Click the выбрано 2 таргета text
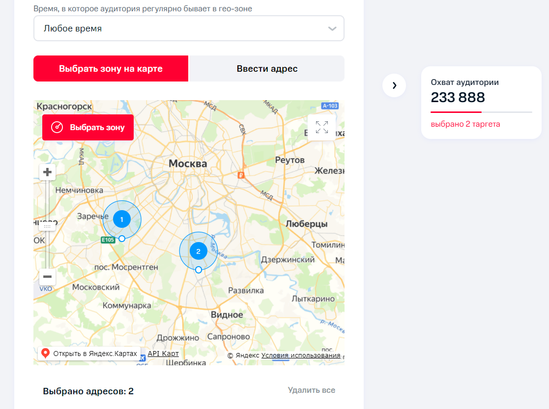 coord(466,124)
